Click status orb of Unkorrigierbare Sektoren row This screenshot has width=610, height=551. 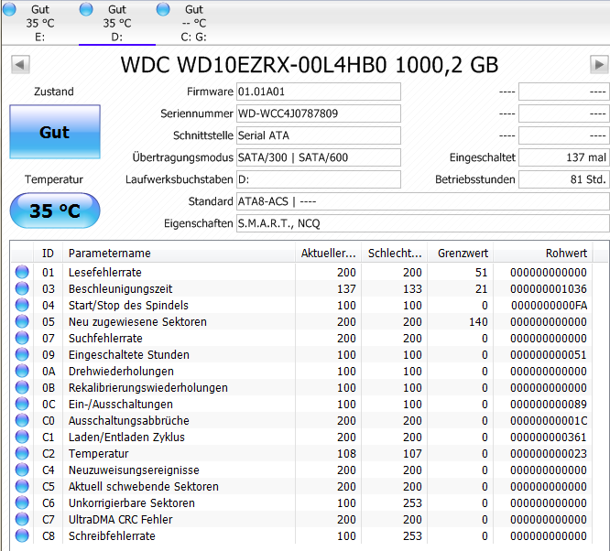pos(22,502)
